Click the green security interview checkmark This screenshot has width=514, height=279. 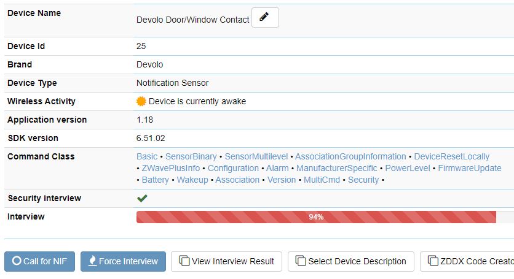[x=142, y=198]
